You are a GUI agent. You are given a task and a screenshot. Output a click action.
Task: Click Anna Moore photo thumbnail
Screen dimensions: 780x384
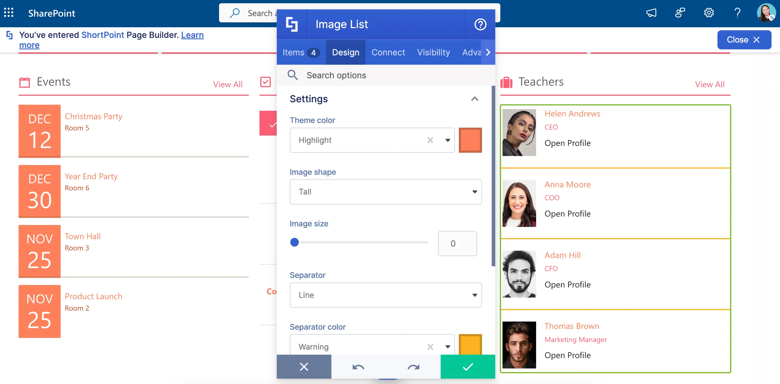coord(519,203)
